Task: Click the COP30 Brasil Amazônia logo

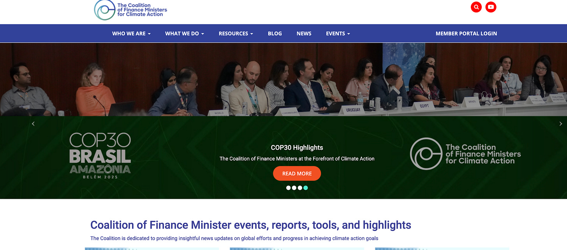Action: click(100, 156)
